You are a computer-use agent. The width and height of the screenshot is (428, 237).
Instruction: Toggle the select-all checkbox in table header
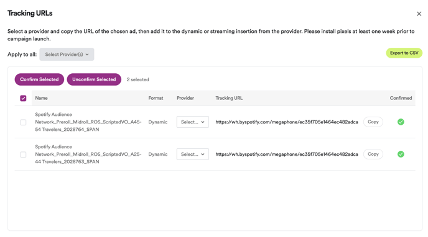tap(23, 98)
